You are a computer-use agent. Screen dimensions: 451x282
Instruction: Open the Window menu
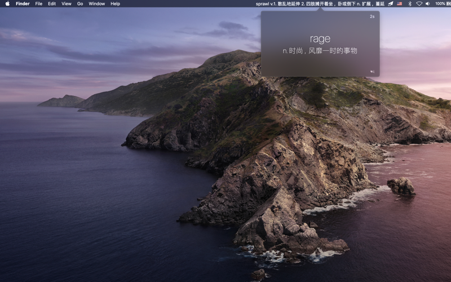click(x=96, y=4)
